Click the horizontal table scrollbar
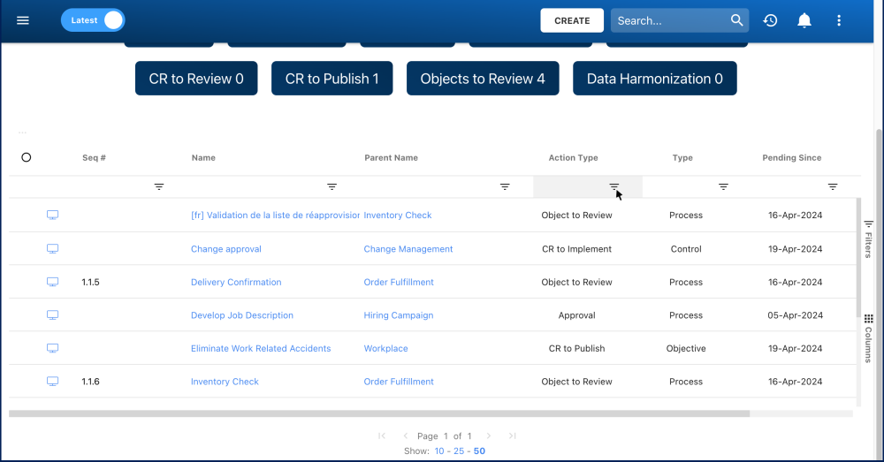The image size is (884, 462). tap(379, 413)
